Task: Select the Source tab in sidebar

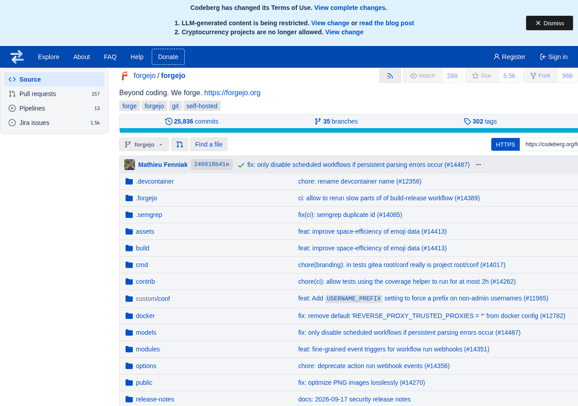Action: coord(54,79)
